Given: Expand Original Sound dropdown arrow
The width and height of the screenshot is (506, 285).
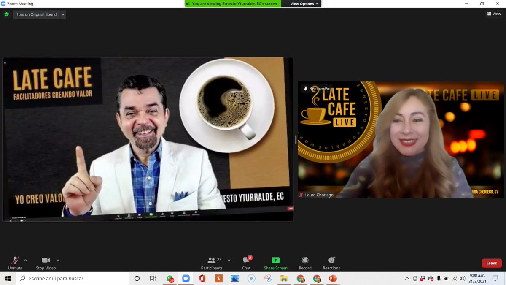Looking at the screenshot, I should [63, 14].
